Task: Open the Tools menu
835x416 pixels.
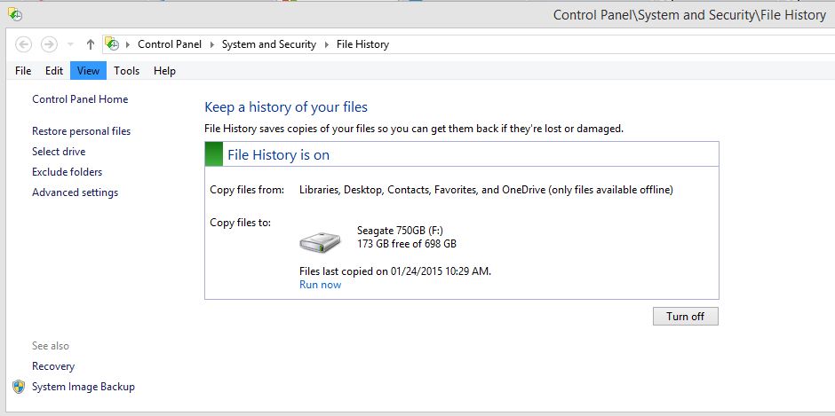Action: (x=127, y=71)
